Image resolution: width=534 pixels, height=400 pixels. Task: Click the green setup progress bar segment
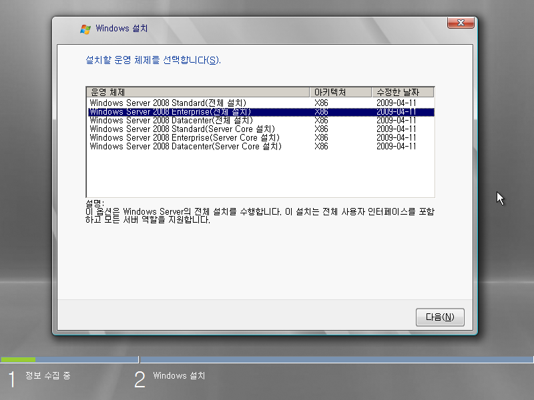18,359
